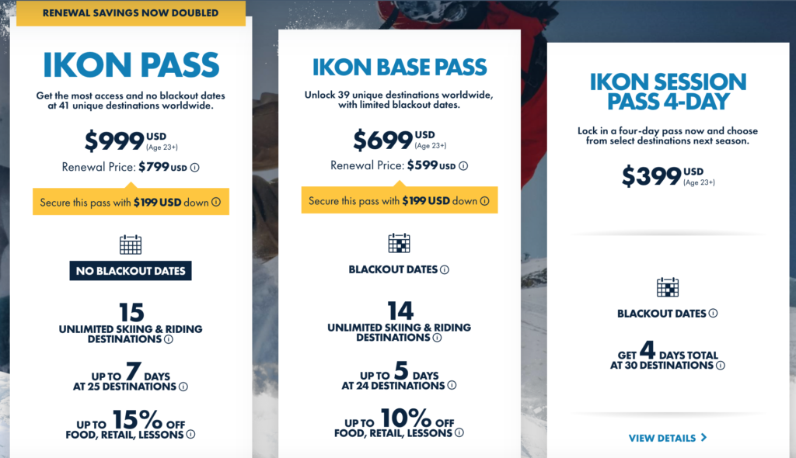The width and height of the screenshot is (796, 458).
Task: Open info tooltip next to 15% off food and retail
Action: (190, 433)
